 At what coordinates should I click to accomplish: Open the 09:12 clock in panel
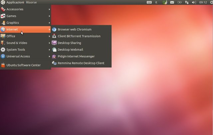coord(203,2)
